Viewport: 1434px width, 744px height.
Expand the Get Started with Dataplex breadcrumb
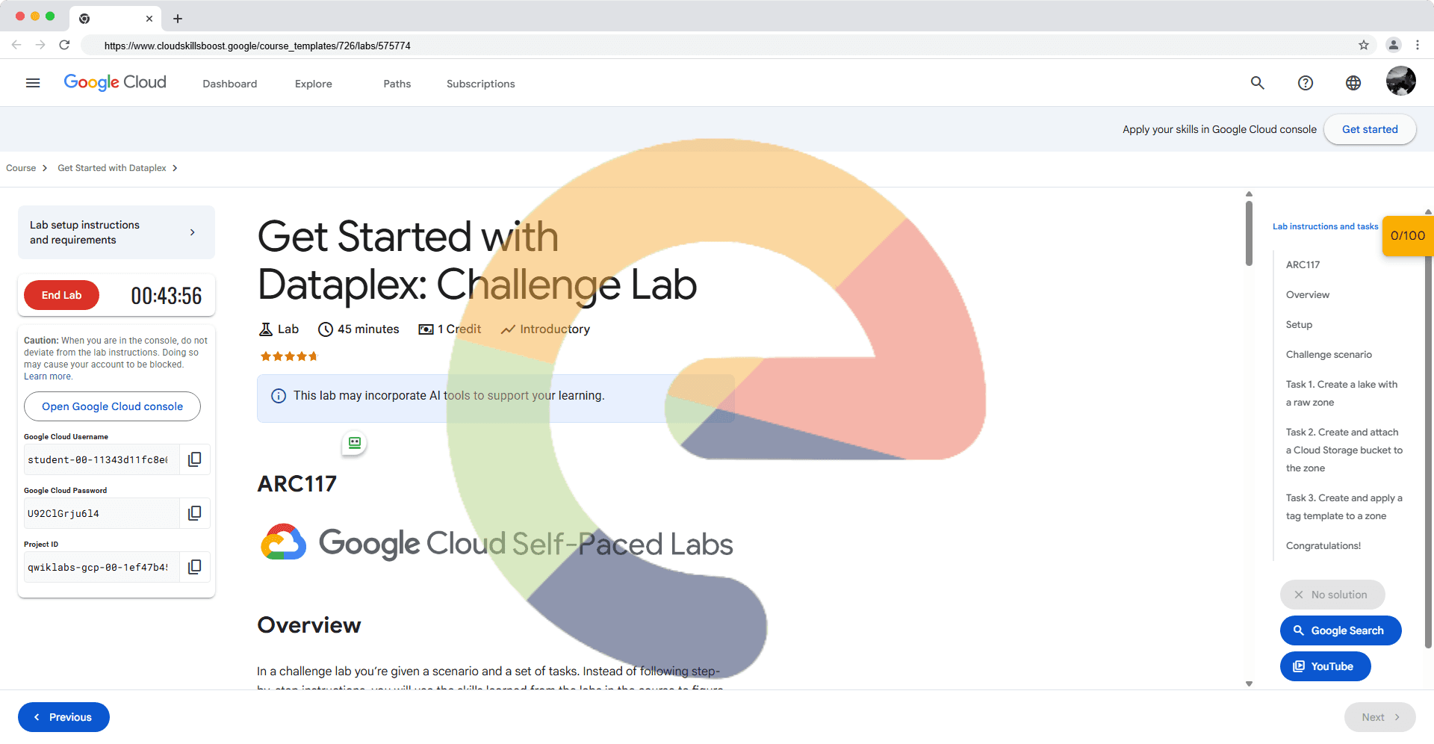pos(175,168)
